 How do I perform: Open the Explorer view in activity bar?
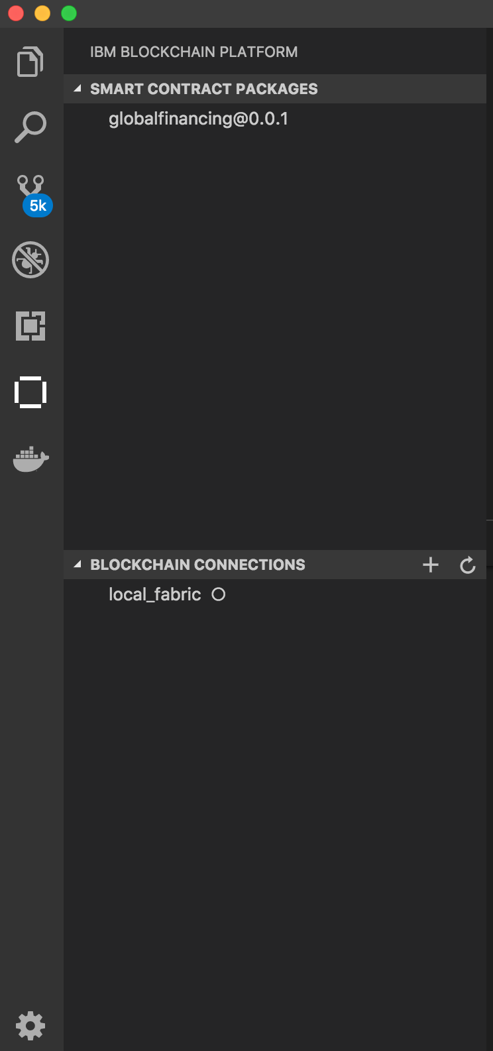30,62
